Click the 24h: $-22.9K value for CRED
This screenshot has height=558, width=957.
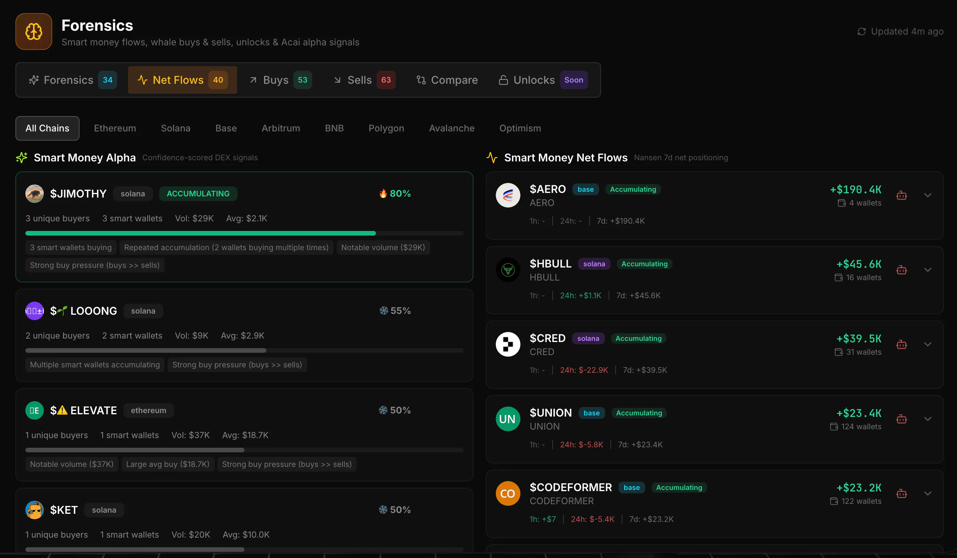(x=584, y=370)
